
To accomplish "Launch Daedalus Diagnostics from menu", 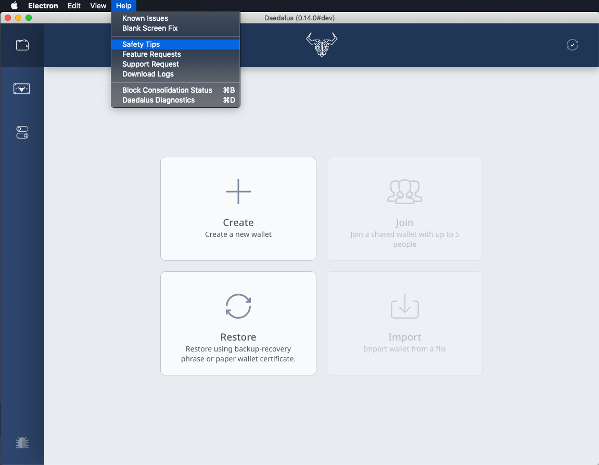I will pyautogui.click(x=176, y=100).
